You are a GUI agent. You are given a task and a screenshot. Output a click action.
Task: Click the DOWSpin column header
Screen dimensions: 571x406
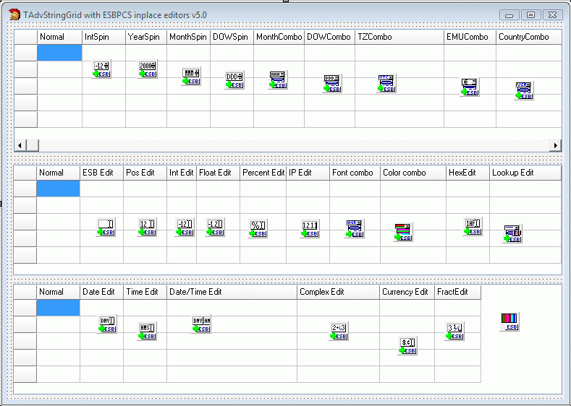[x=232, y=37]
